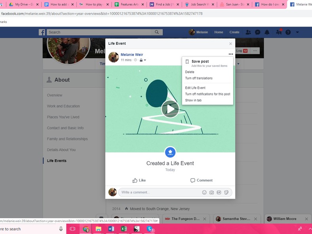The image size is (312, 234).
Task: Click the blue star life event badge
Action: 170,152
